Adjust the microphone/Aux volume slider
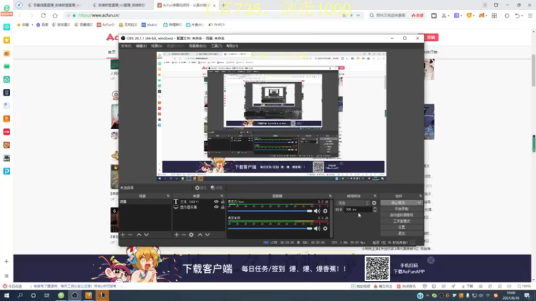 pos(270,211)
